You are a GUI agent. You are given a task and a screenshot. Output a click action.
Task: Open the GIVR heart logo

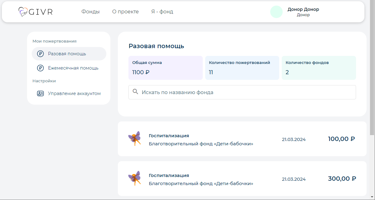(x=23, y=11)
